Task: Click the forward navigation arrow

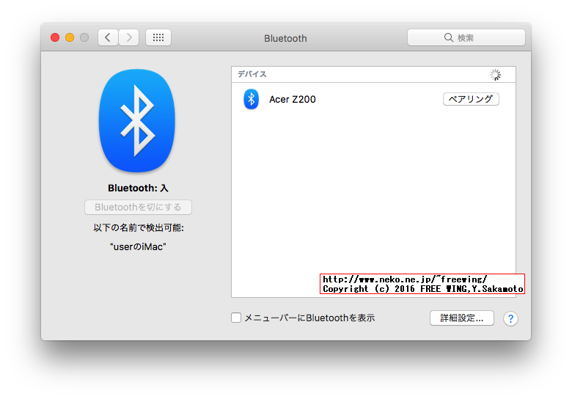Action: [x=129, y=37]
